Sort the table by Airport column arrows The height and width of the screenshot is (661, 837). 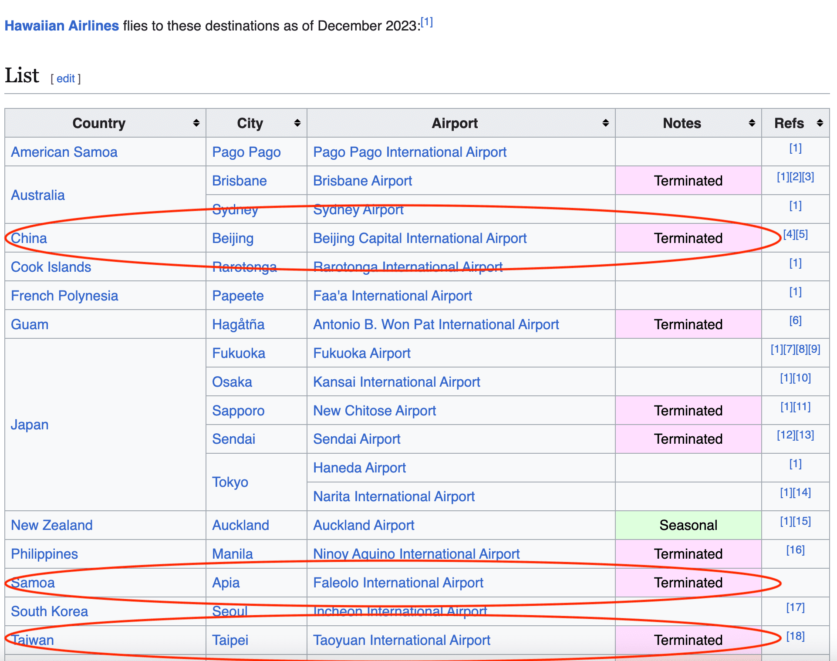click(606, 123)
